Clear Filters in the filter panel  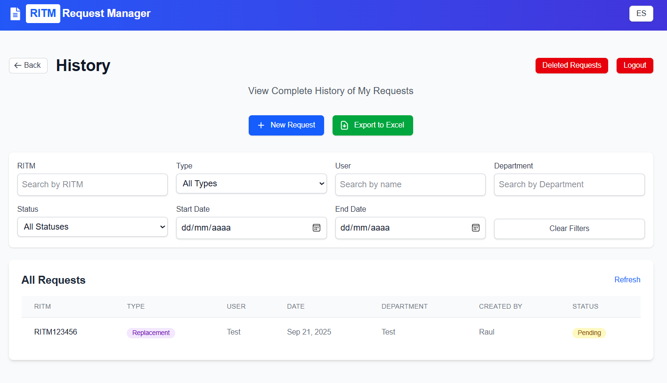pyautogui.click(x=569, y=229)
